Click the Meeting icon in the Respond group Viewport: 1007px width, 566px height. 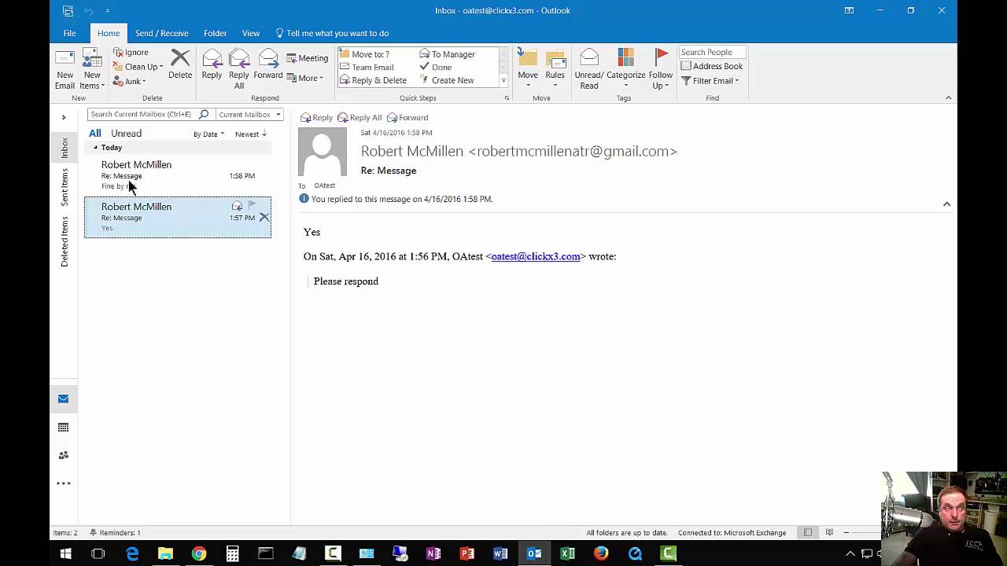coord(307,57)
